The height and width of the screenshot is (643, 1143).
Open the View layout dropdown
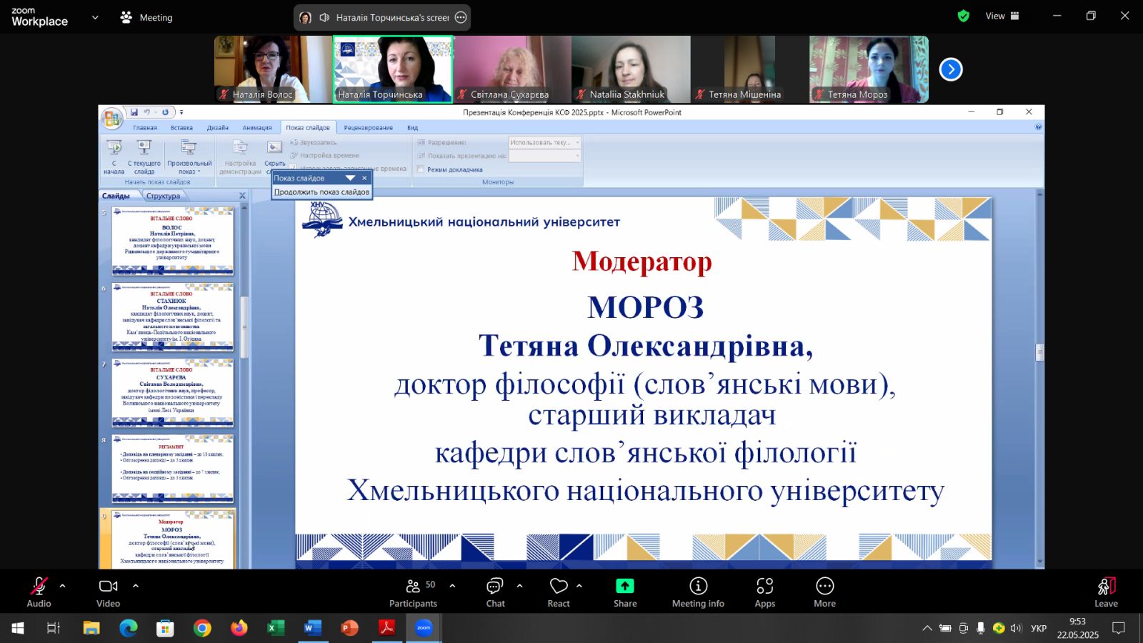pos(1003,16)
